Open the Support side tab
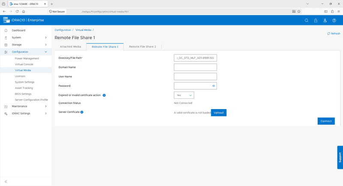The image size is (343, 186). [x=340, y=157]
